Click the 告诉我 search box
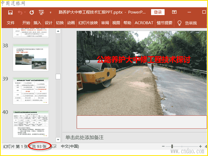Screen dimensions: 208x156 [x=191, y=23]
